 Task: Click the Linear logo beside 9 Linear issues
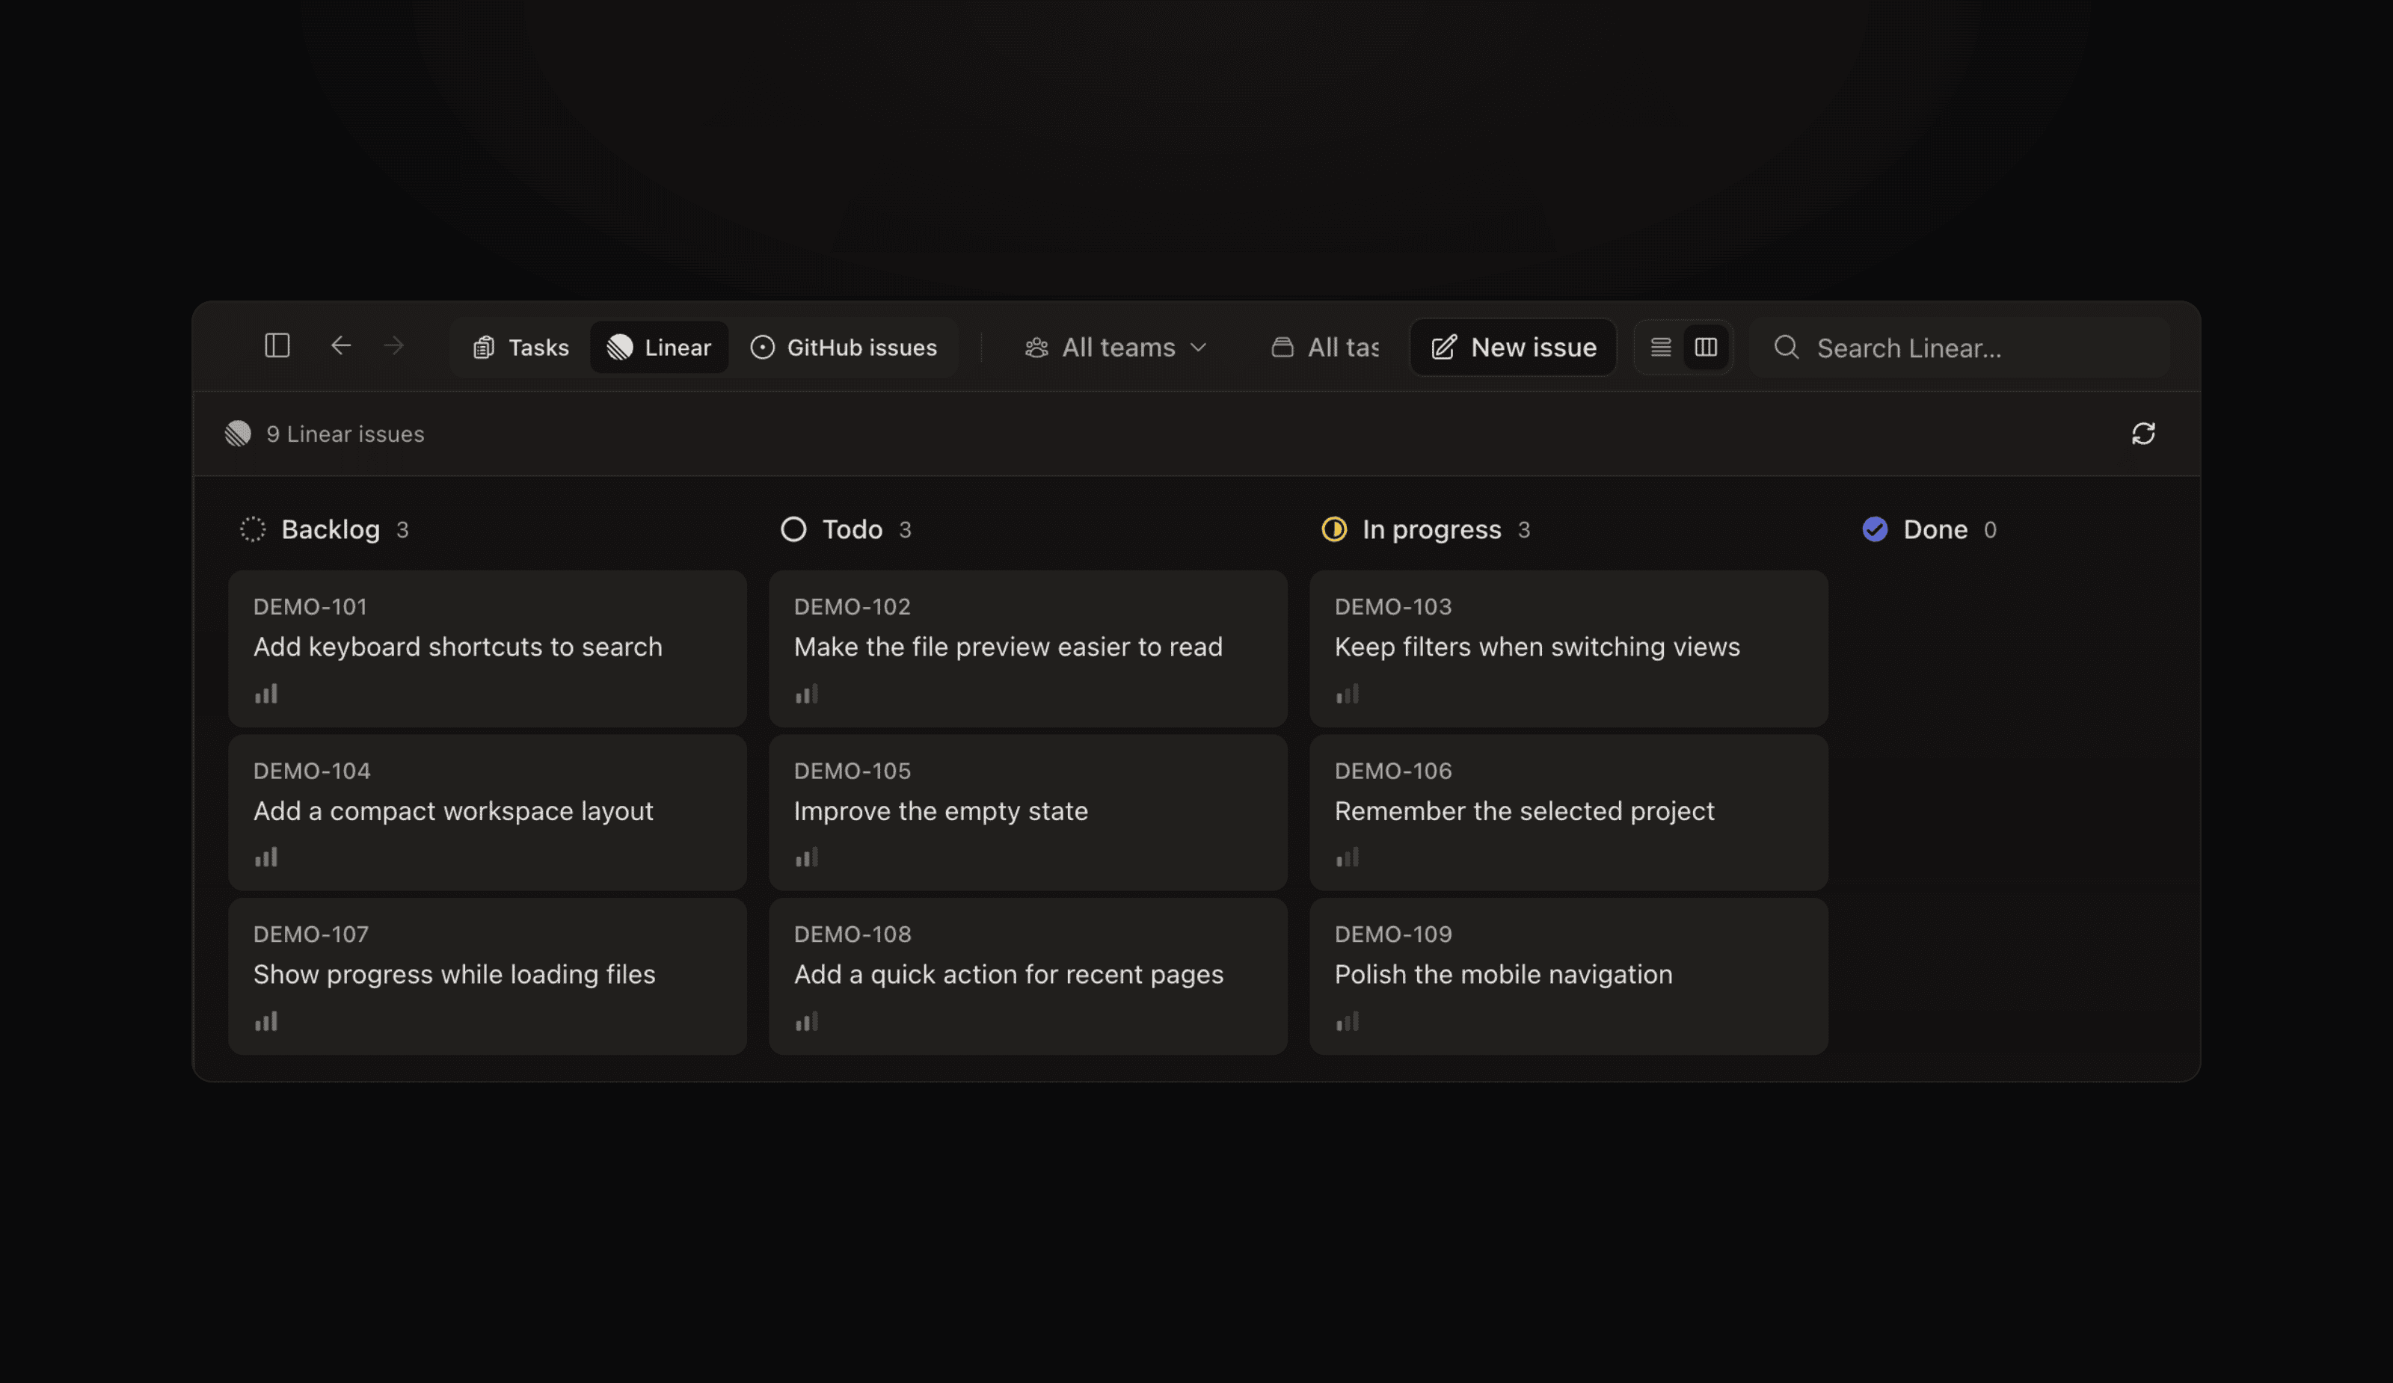pos(239,434)
